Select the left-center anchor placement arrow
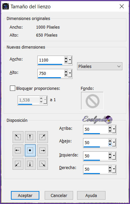This screenshot has width=130, height=204. (18, 150)
